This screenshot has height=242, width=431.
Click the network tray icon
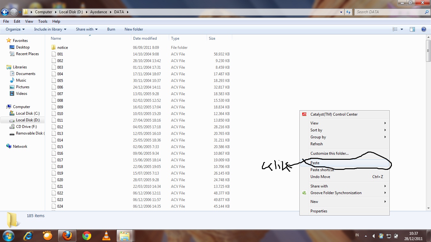[389, 236]
